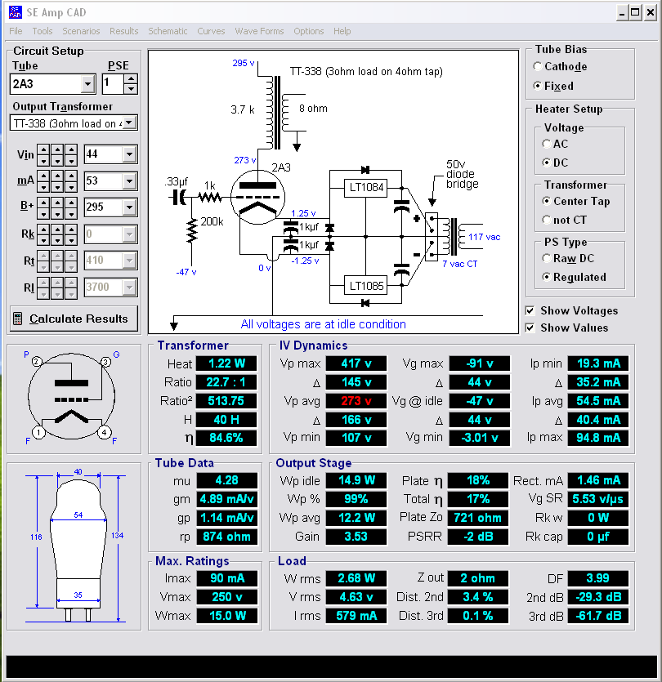Open the Output Transformer TT-338 dropdown
This screenshot has height=682, width=662.
coord(129,123)
